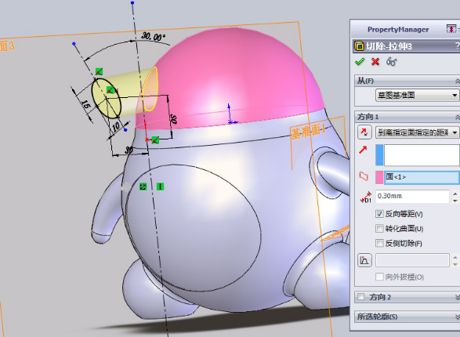Toggle the draft on/off button
The width and height of the screenshot is (460, 337).
364,260
